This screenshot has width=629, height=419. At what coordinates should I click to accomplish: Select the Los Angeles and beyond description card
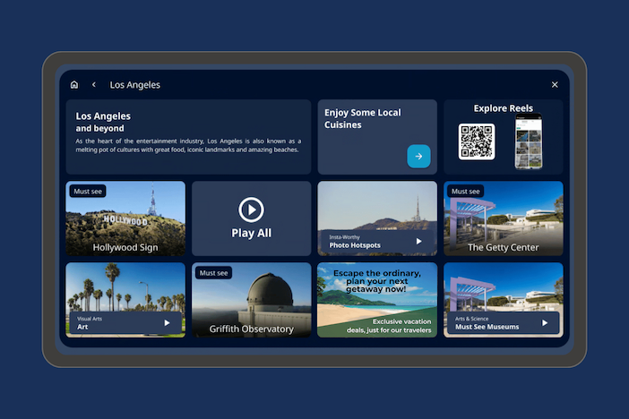coord(188,137)
